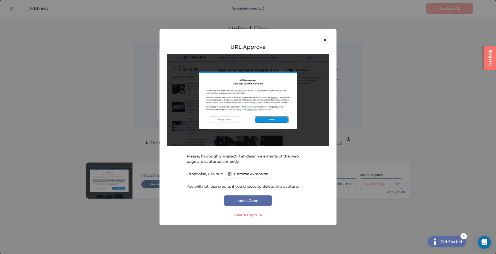Viewport: 496px width, 254px height.
Task: Click the file name input field
Action: tap(347, 184)
